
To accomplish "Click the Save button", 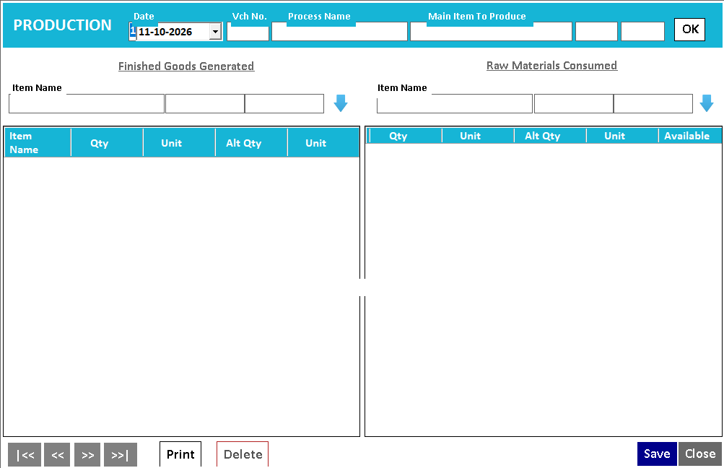I will 657,454.
